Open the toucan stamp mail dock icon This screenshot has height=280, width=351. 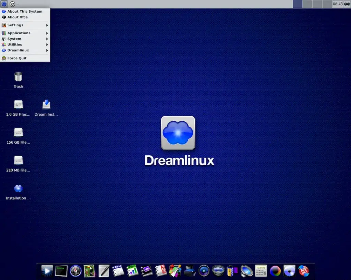(x=89, y=271)
